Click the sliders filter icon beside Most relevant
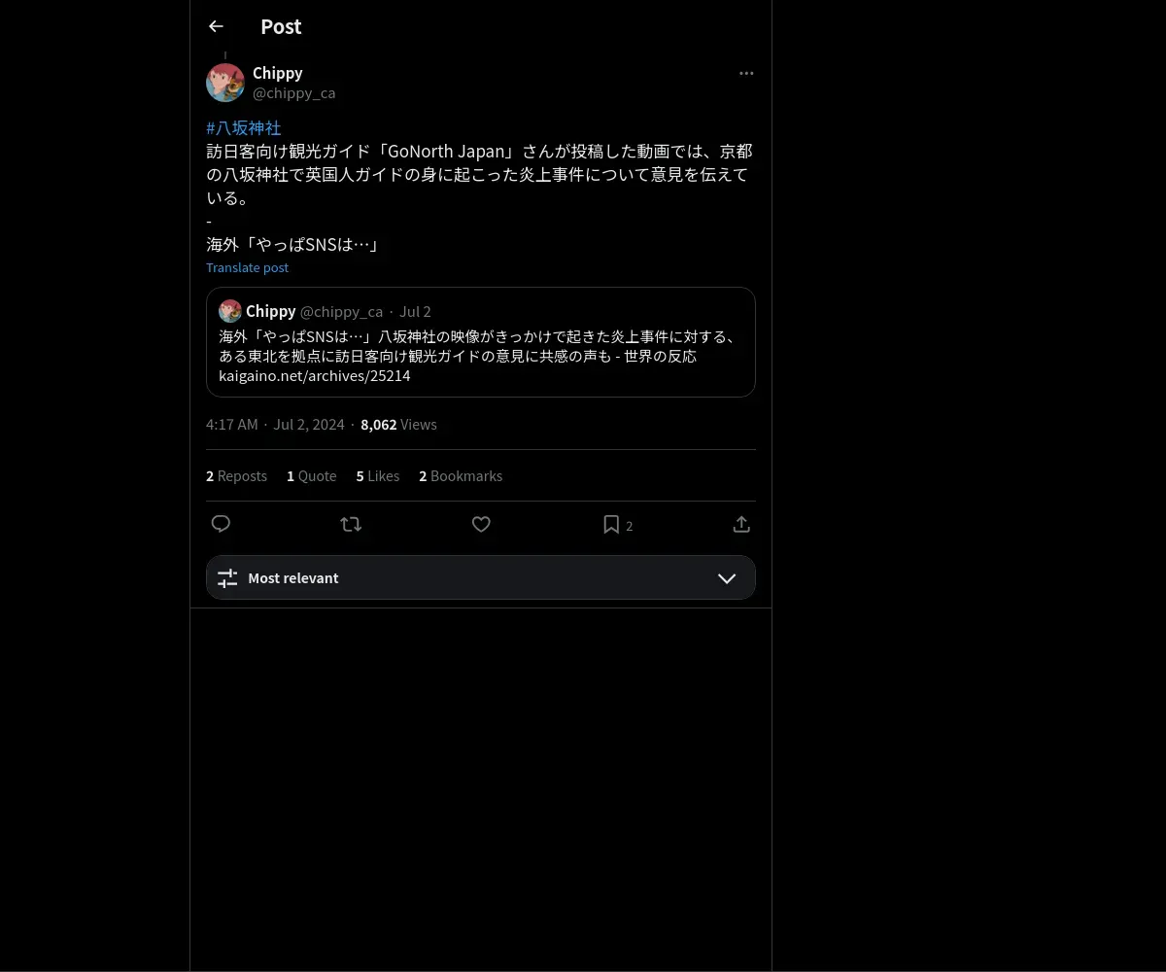 tap(227, 577)
